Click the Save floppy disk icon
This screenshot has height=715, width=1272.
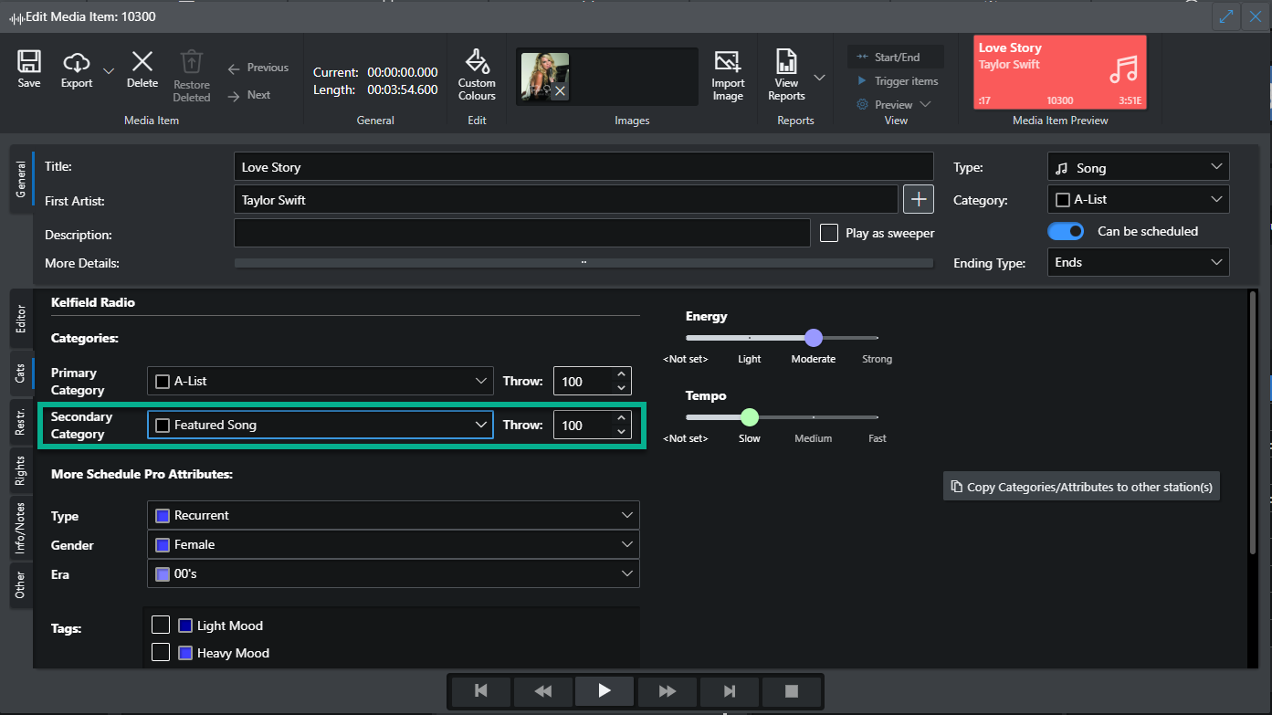pyautogui.click(x=29, y=62)
